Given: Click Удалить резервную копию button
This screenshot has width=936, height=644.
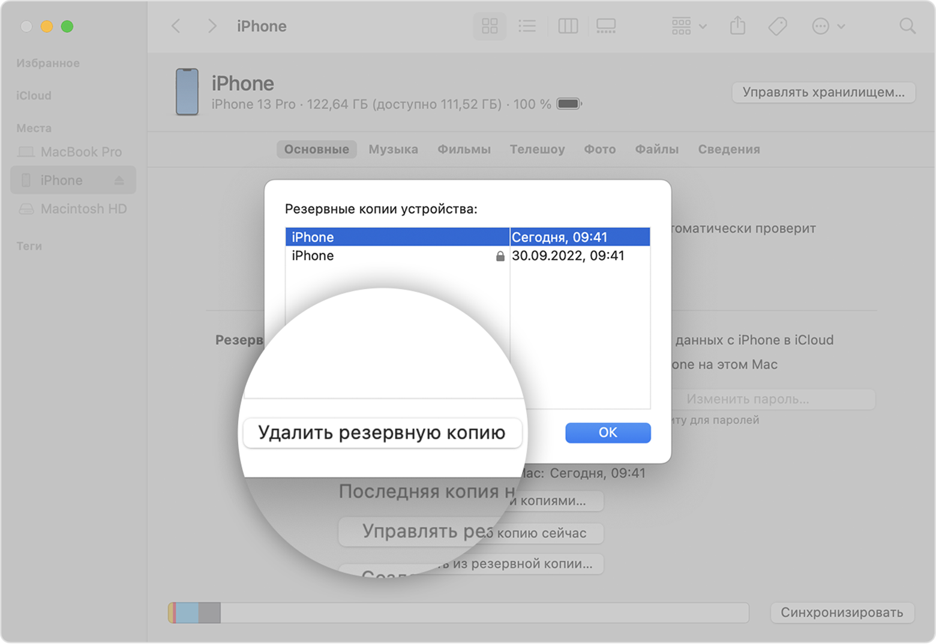Looking at the screenshot, I should click(382, 432).
